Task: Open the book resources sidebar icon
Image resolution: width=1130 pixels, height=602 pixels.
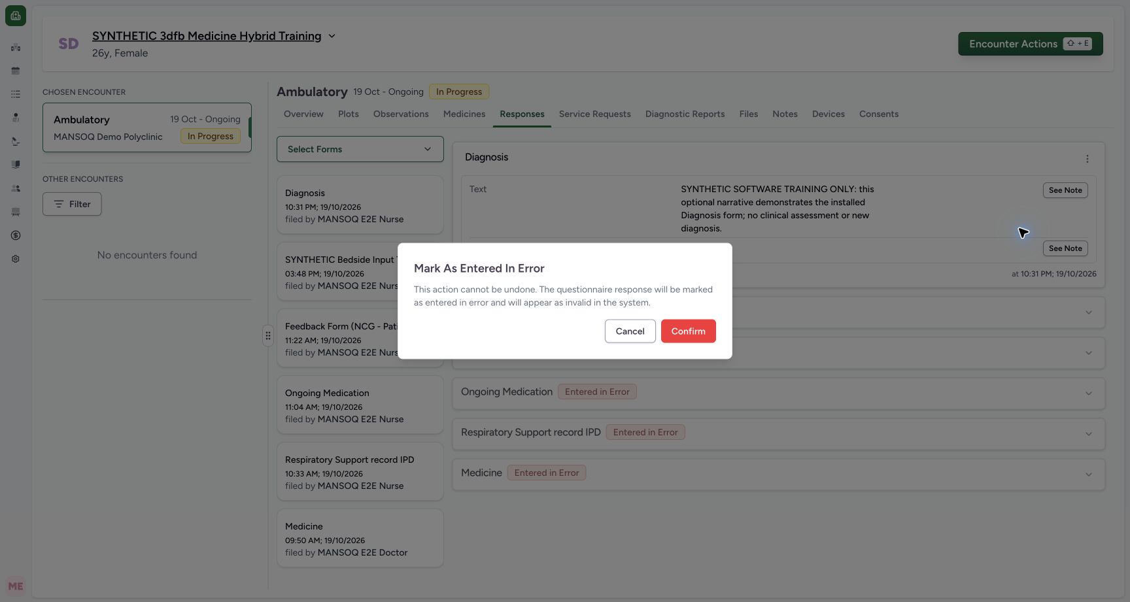Action: pyautogui.click(x=16, y=165)
